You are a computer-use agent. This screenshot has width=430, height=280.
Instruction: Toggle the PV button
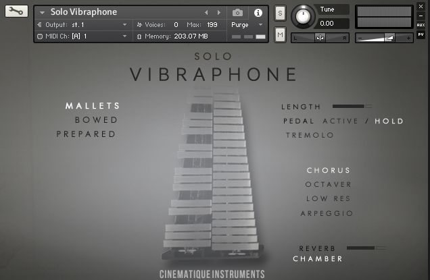pos(421,34)
